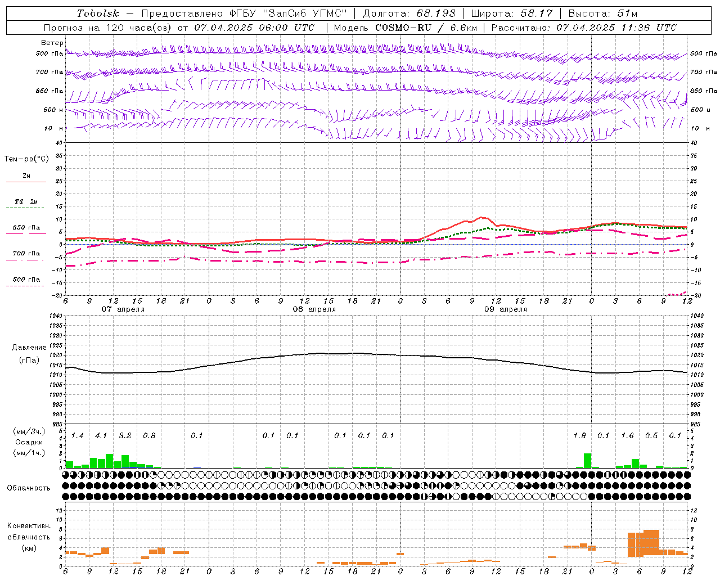Click the Рассчитано: 07.04.2025 11:36 UTC timestamp
This screenshot has width=720, height=576.
click(584, 28)
